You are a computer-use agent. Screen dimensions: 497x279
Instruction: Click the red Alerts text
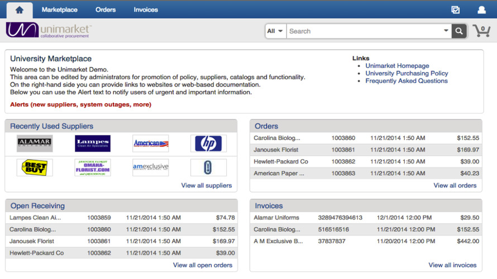tap(80, 104)
